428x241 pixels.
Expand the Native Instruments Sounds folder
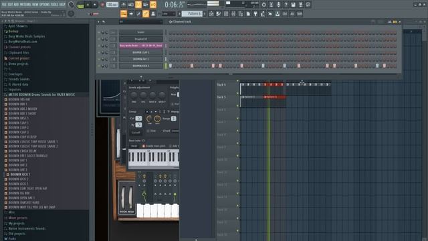tap(27, 228)
